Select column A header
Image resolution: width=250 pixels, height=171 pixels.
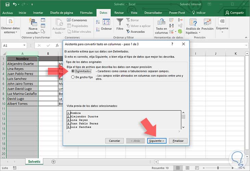point(22,54)
